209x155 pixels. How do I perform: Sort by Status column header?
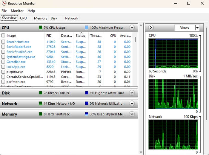pos(80,36)
